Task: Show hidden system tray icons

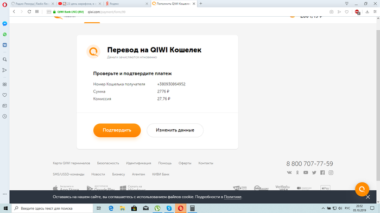Action: tap(323, 209)
